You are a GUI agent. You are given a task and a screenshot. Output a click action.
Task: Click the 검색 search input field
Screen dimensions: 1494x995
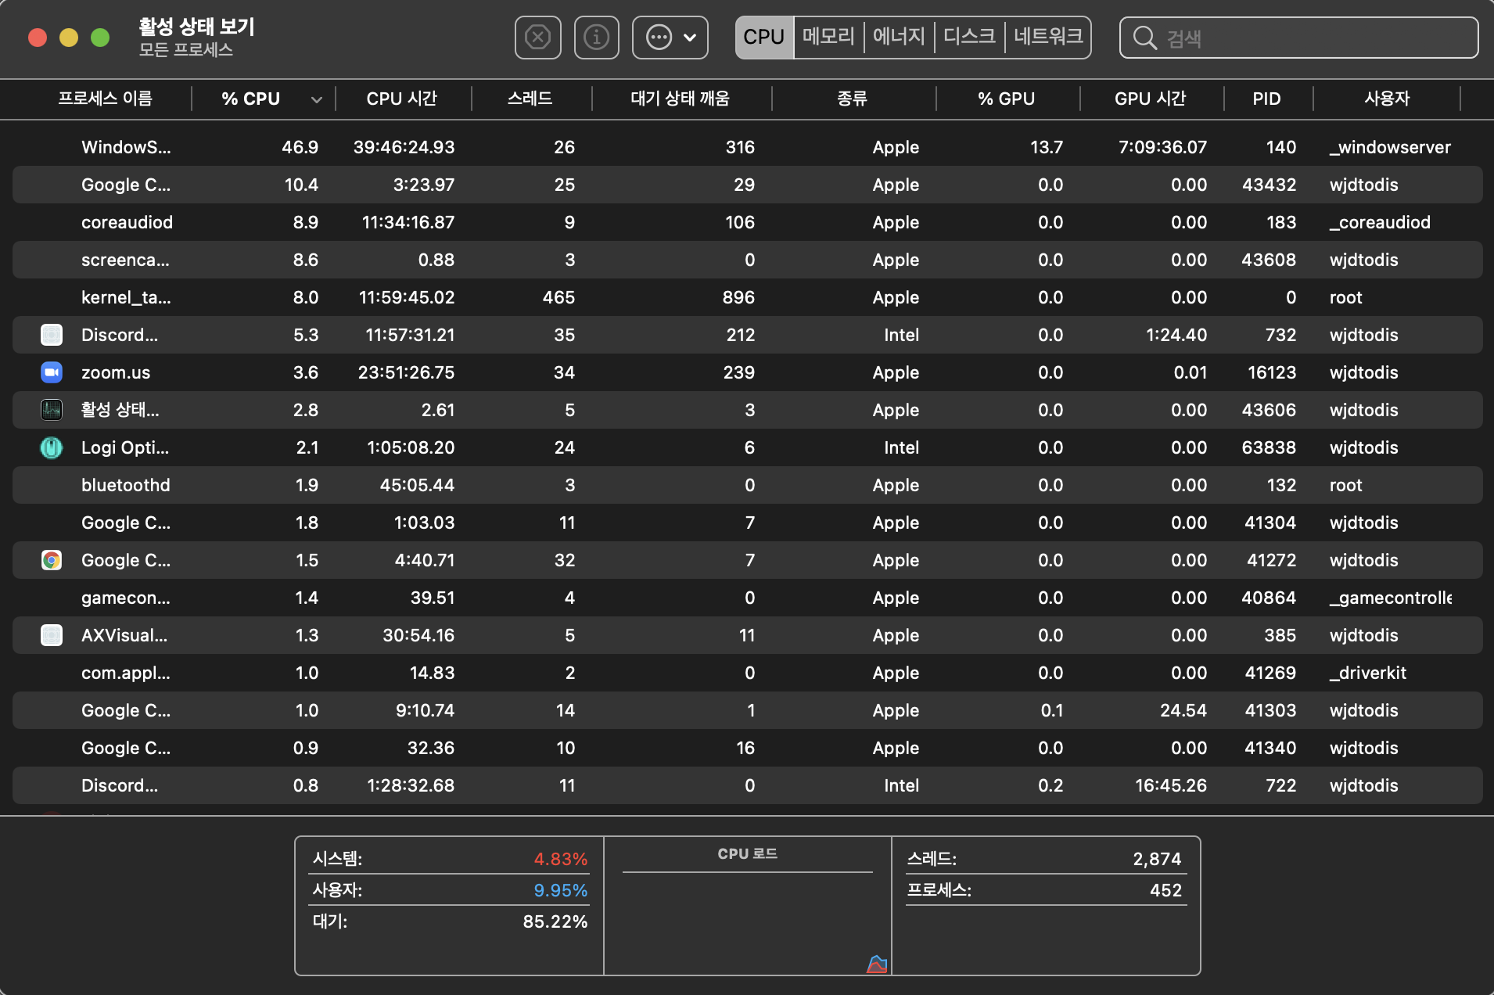pyautogui.click(x=1298, y=38)
